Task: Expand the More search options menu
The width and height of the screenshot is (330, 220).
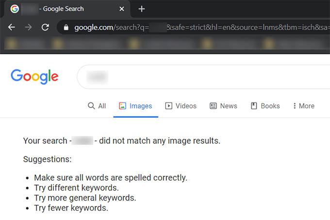Action: point(304,106)
